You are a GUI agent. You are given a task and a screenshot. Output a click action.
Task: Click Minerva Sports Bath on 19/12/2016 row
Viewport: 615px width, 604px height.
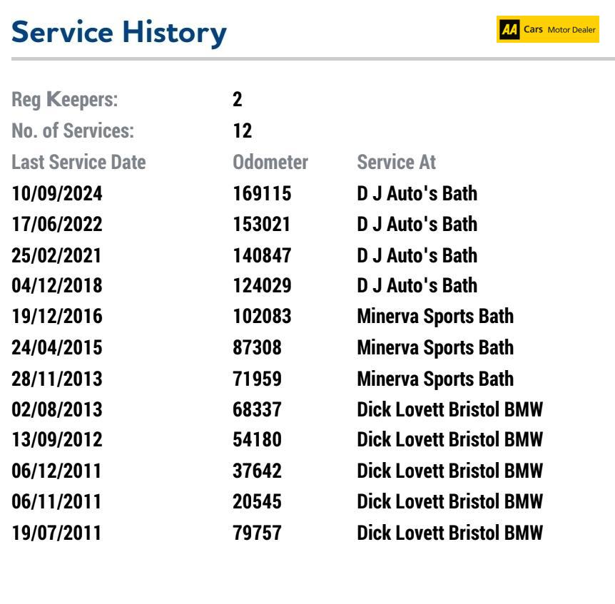tap(435, 317)
